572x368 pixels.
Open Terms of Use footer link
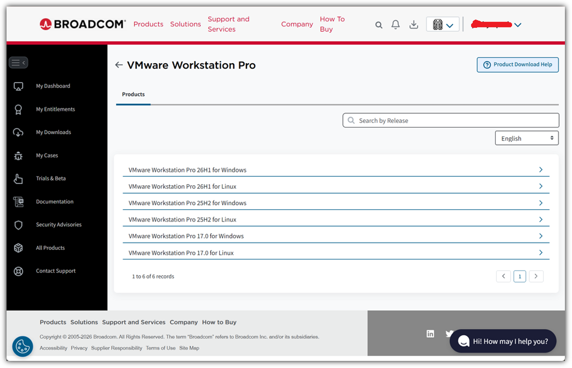tap(161, 348)
